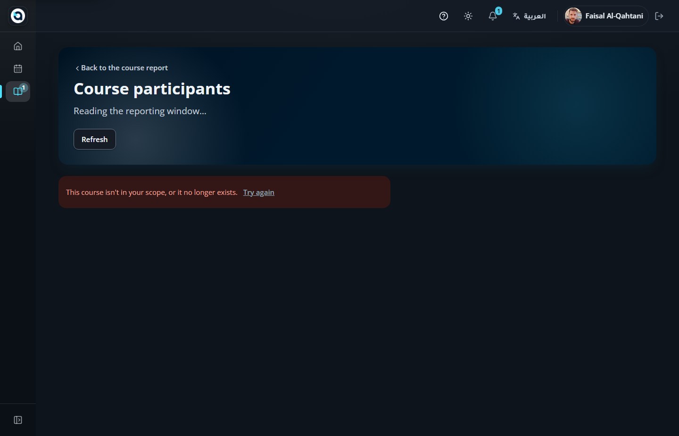Toggle the light theme sun icon
This screenshot has height=436, width=679.
click(468, 16)
